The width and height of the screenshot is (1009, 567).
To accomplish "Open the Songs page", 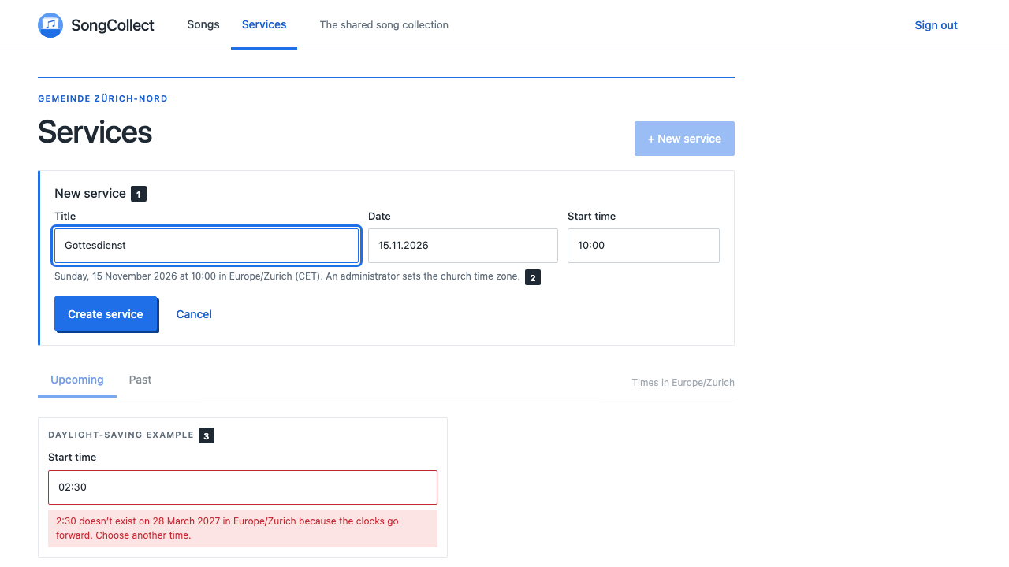I will (x=203, y=24).
